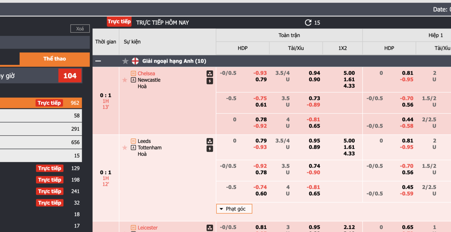Collapse the Giải ngoại hạng Anh league

(98, 61)
